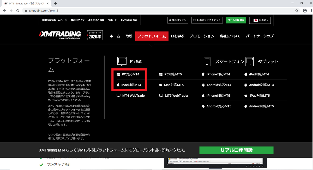Click the 会員ログイン button with lock
The width and height of the screenshot is (313, 170).
tap(178, 20)
